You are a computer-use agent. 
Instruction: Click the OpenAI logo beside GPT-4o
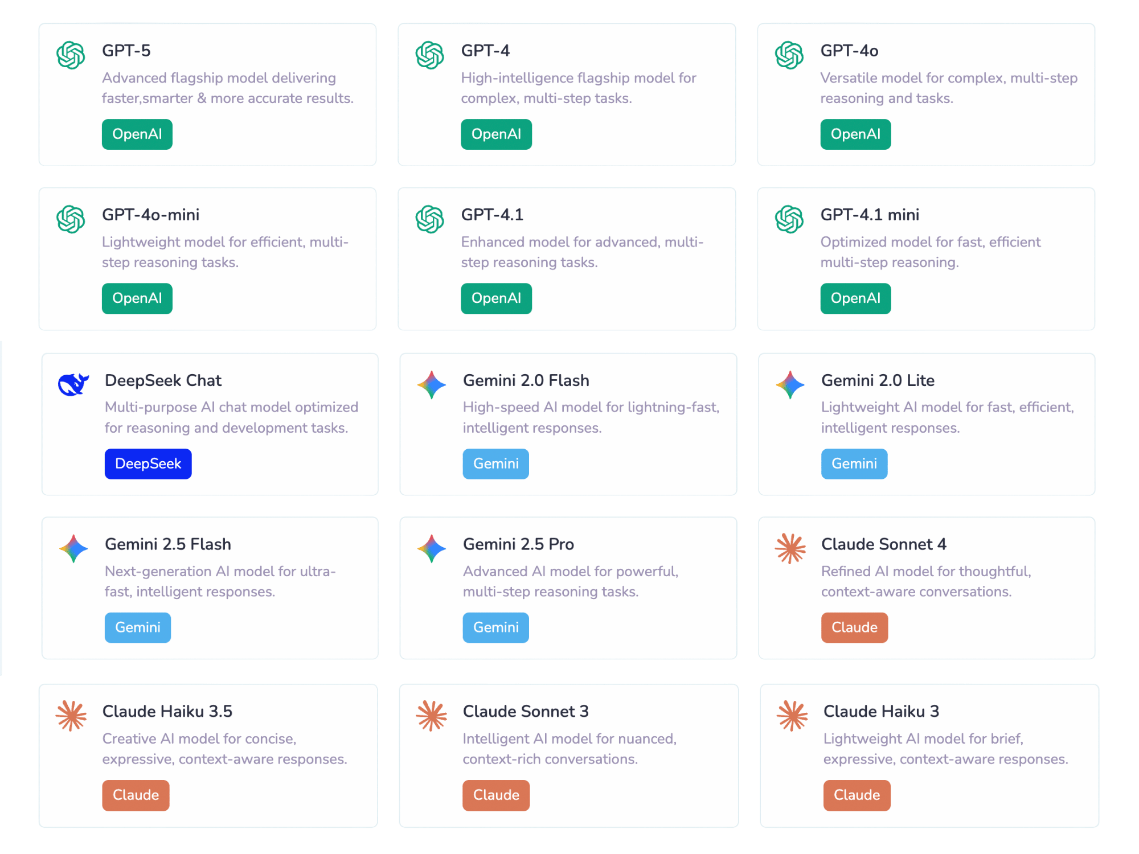point(789,55)
